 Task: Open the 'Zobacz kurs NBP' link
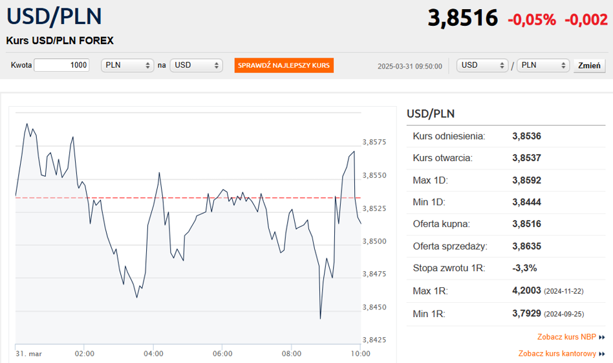566,336
